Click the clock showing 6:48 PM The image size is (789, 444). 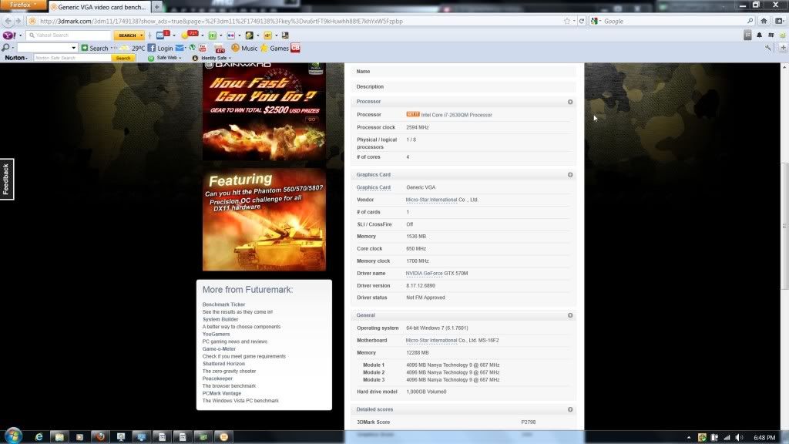coord(764,438)
